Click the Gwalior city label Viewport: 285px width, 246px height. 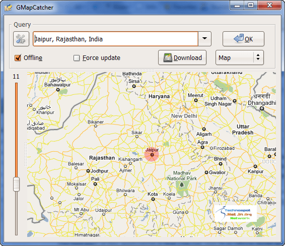218,172
